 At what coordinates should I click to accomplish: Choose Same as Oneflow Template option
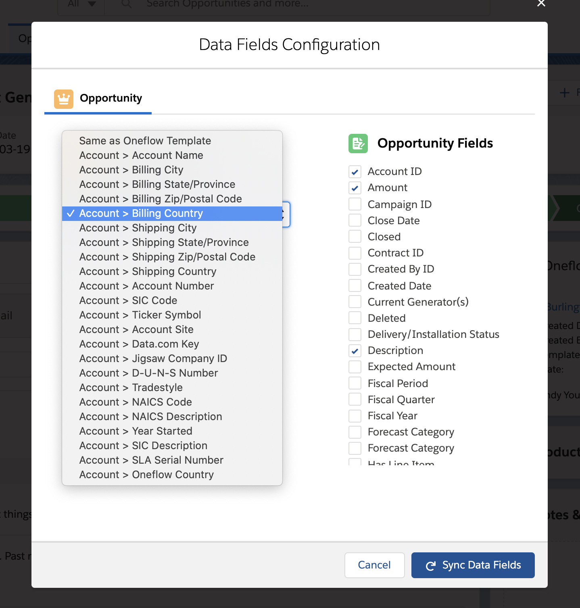(x=145, y=141)
